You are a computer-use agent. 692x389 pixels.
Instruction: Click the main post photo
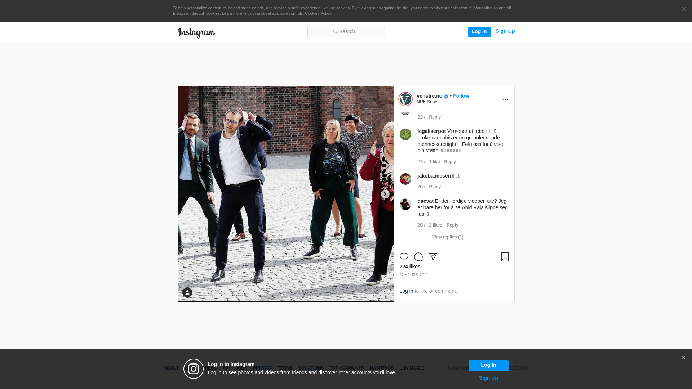pyautogui.click(x=285, y=194)
